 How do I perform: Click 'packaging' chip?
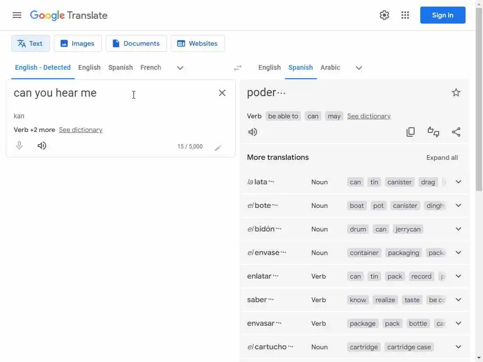(x=403, y=253)
